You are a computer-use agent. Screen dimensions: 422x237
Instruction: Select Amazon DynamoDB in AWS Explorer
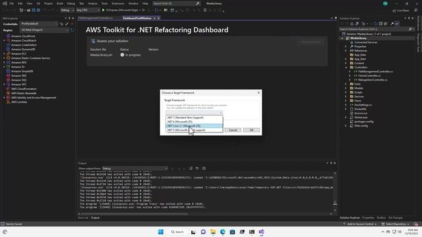[x=23, y=49]
